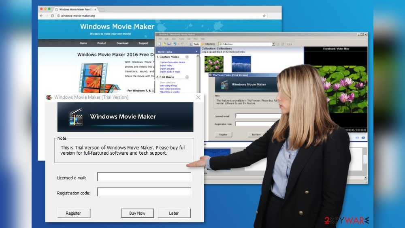Select the Windows Movie Maker Free browser tab

(x=75, y=10)
